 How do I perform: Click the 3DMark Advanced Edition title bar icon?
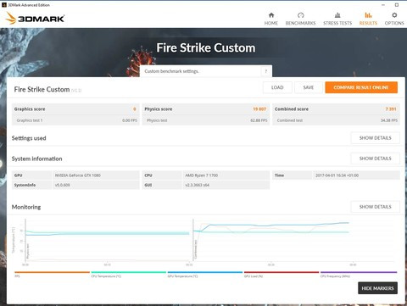(x=4, y=5)
